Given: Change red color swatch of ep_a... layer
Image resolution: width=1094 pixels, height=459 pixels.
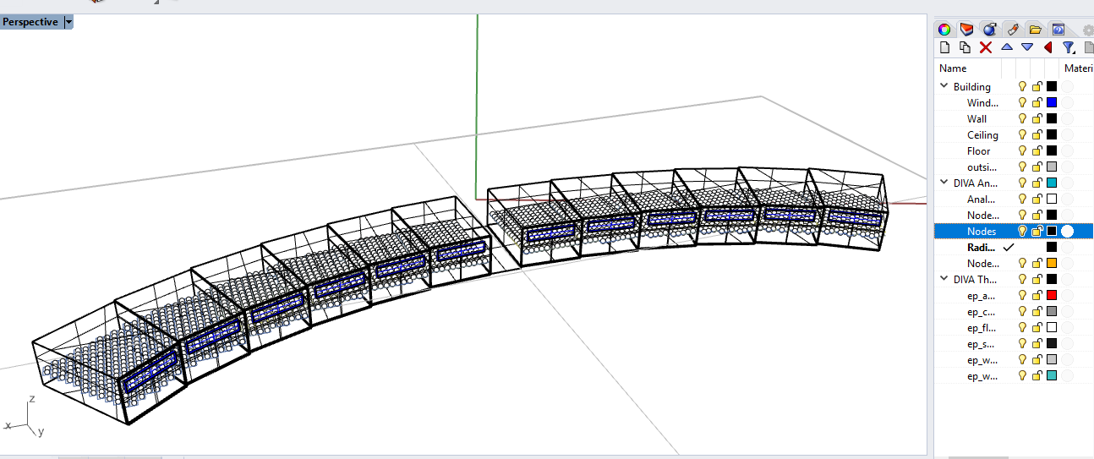Looking at the screenshot, I should pos(1052,295).
